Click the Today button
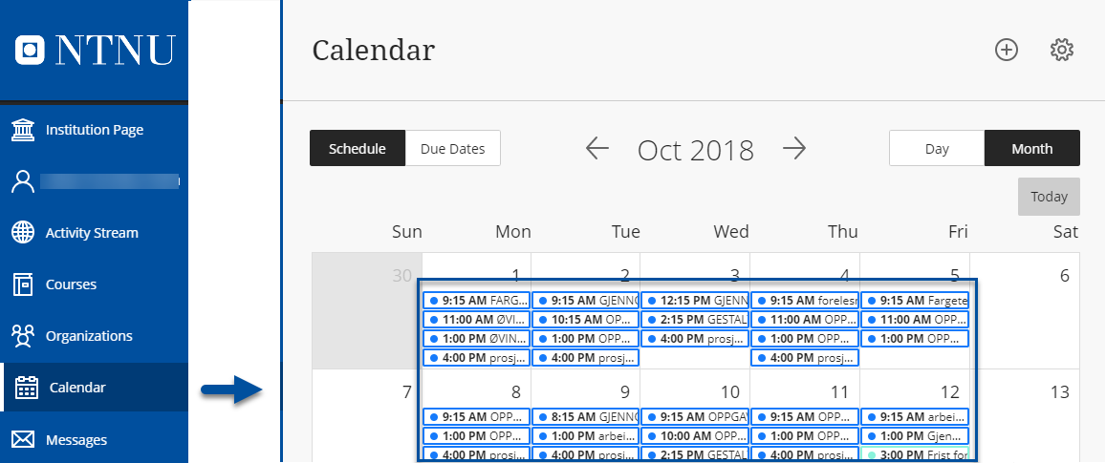The image size is (1106, 463). coord(1049,197)
